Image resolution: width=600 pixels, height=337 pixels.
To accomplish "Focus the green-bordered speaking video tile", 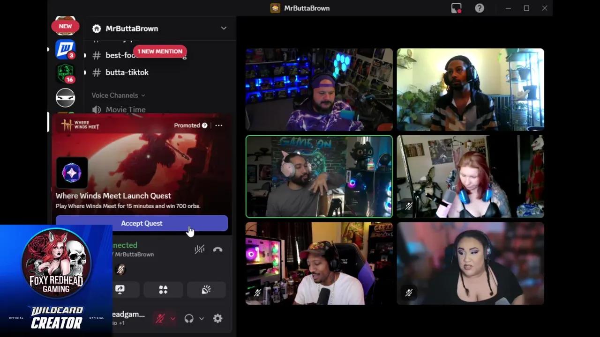I will (x=319, y=177).
